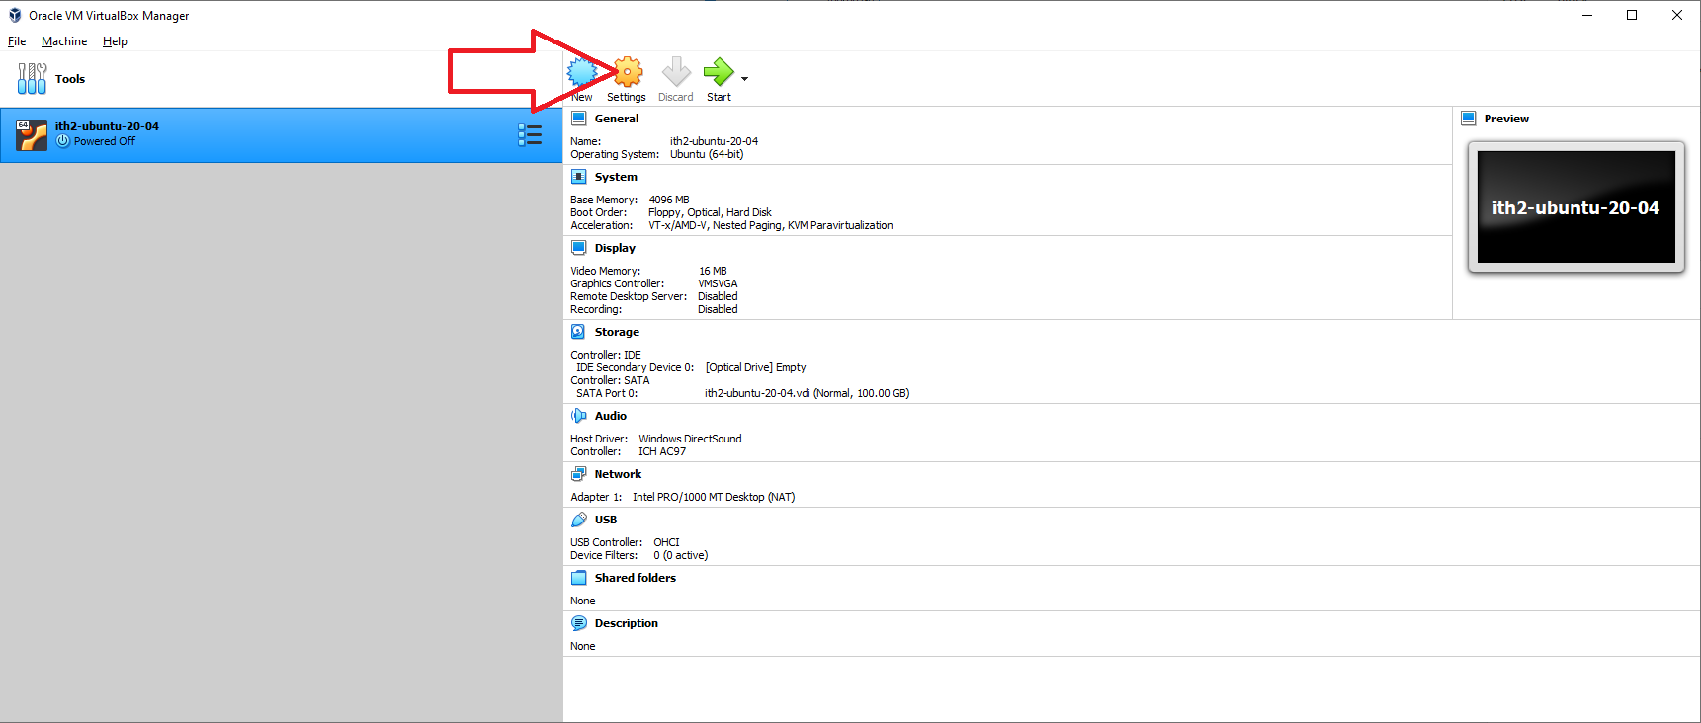The height and width of the screenshot is (723, 1701).
Task: Open the Description heading link
Action: (627, 623)
